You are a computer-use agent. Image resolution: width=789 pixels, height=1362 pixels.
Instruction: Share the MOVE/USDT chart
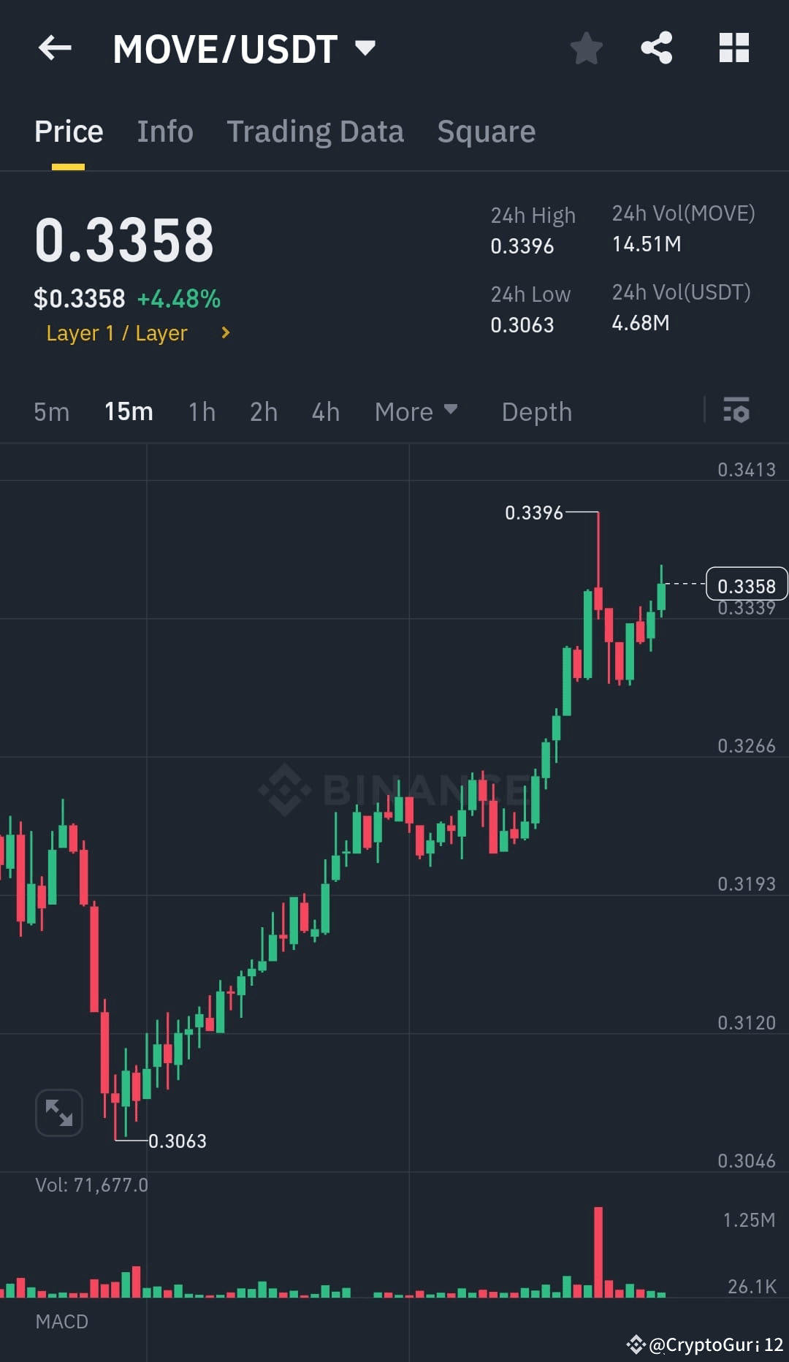click(657, 48)
